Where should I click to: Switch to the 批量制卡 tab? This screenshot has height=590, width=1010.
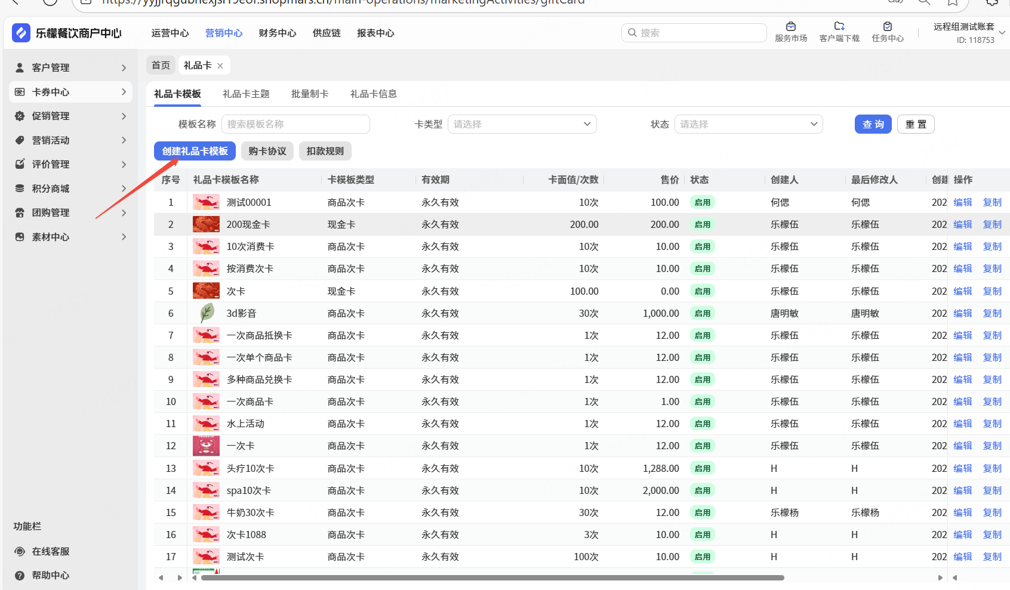(x=310, y=94)
